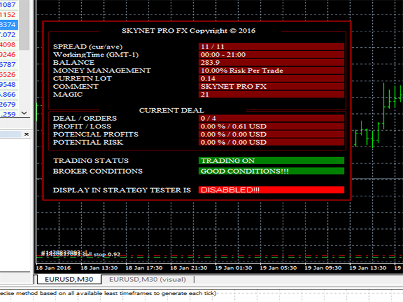
Task: Switch to the EURUSD,M30 chart tab
Action: coord(69,279)
